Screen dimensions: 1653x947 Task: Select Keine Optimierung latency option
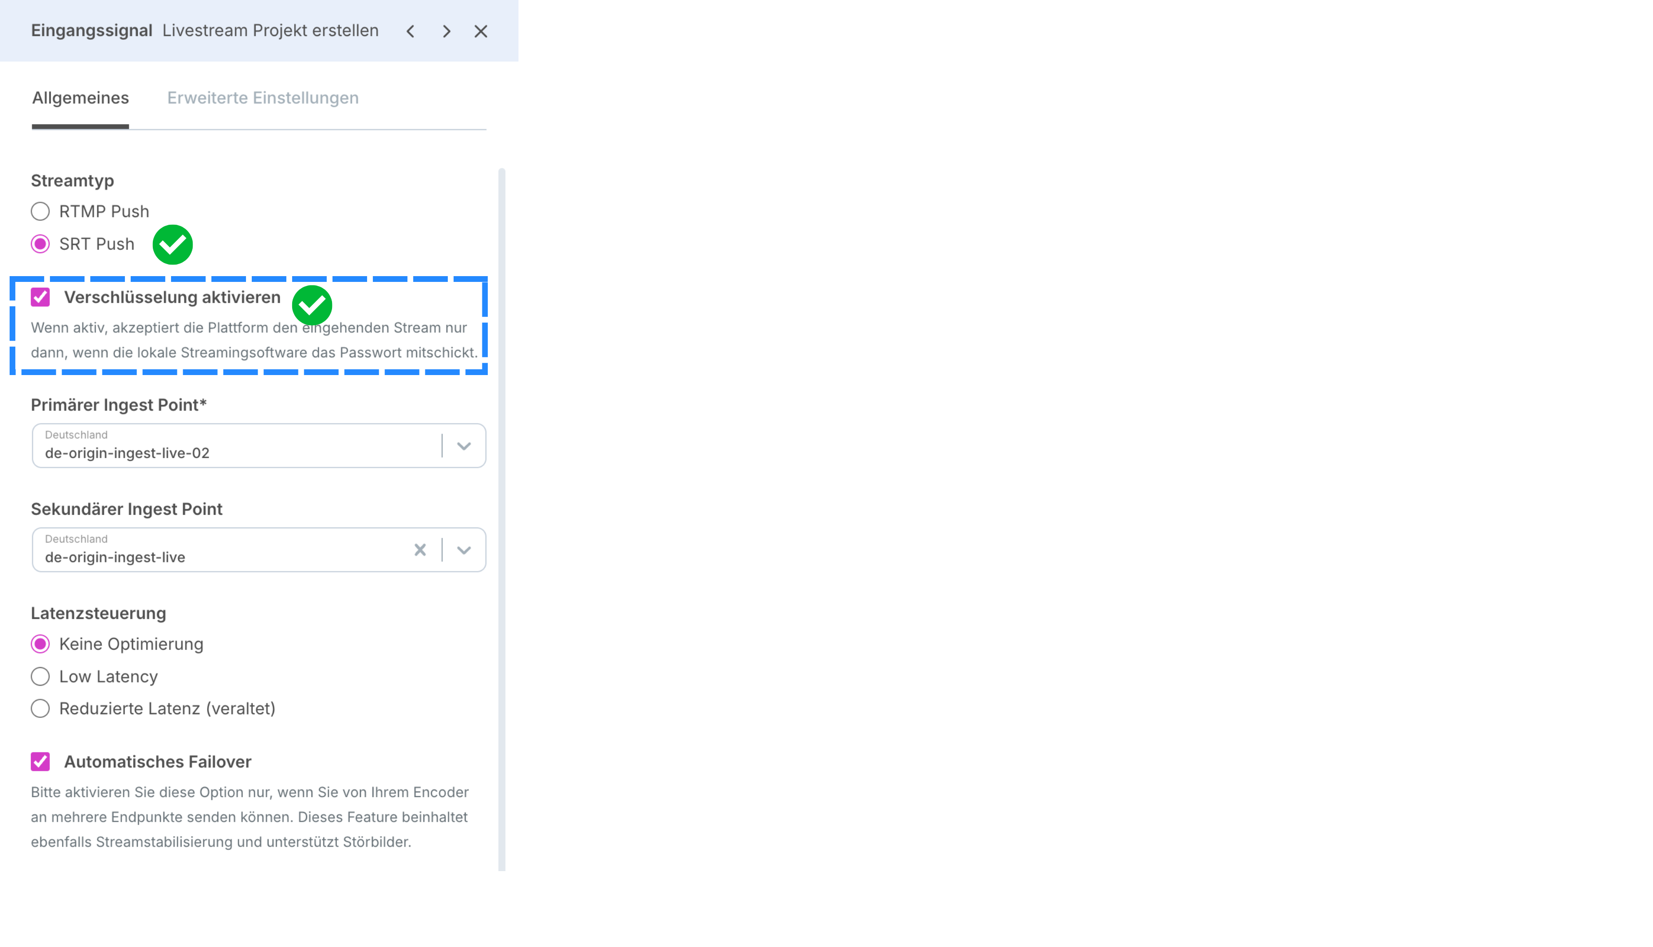point(40,644)
